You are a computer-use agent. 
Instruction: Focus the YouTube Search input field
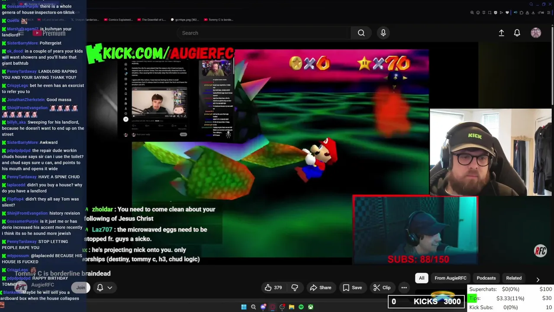click(x=264, y=33)
